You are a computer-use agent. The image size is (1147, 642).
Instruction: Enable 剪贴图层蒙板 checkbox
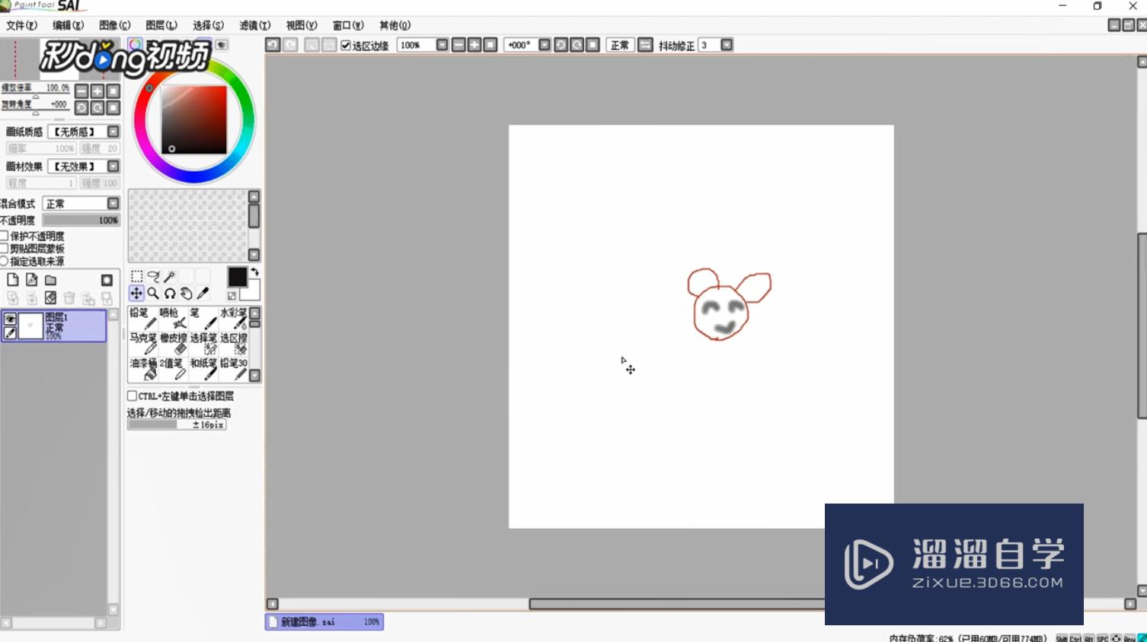click(x=4, y=249)
